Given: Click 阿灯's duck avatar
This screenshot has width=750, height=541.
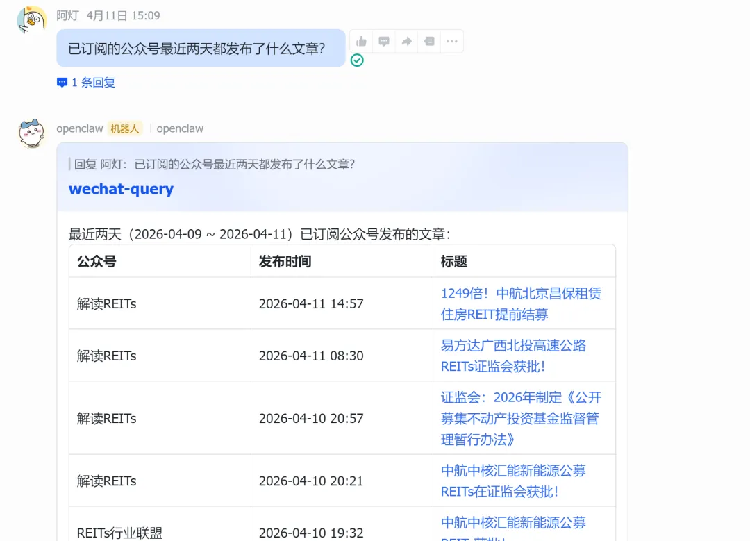Looking at the screenshot, I should (x=31, y=20).
